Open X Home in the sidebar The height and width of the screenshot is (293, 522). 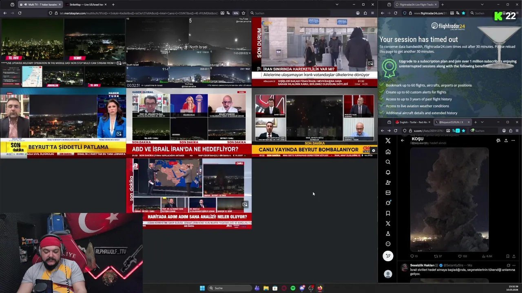tap(388, 152)
